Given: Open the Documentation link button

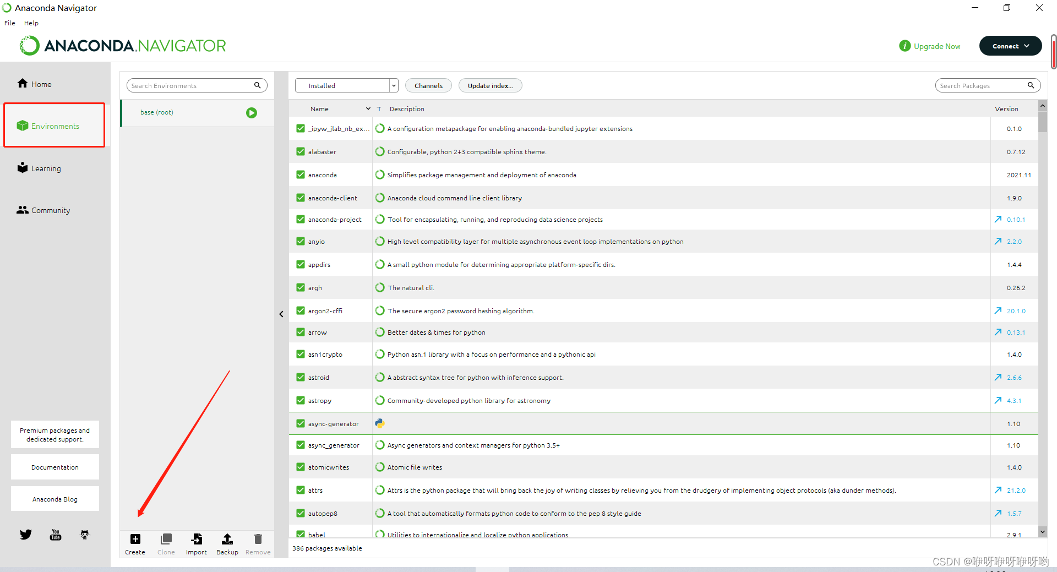Looking at the screenshot, I should [55, 467].
